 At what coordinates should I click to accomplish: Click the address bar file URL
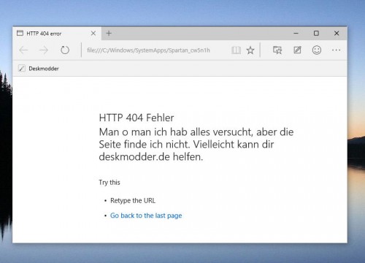[148, 50]
